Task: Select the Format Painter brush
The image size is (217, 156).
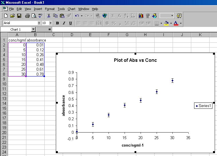Action: [x=69, y=16]
